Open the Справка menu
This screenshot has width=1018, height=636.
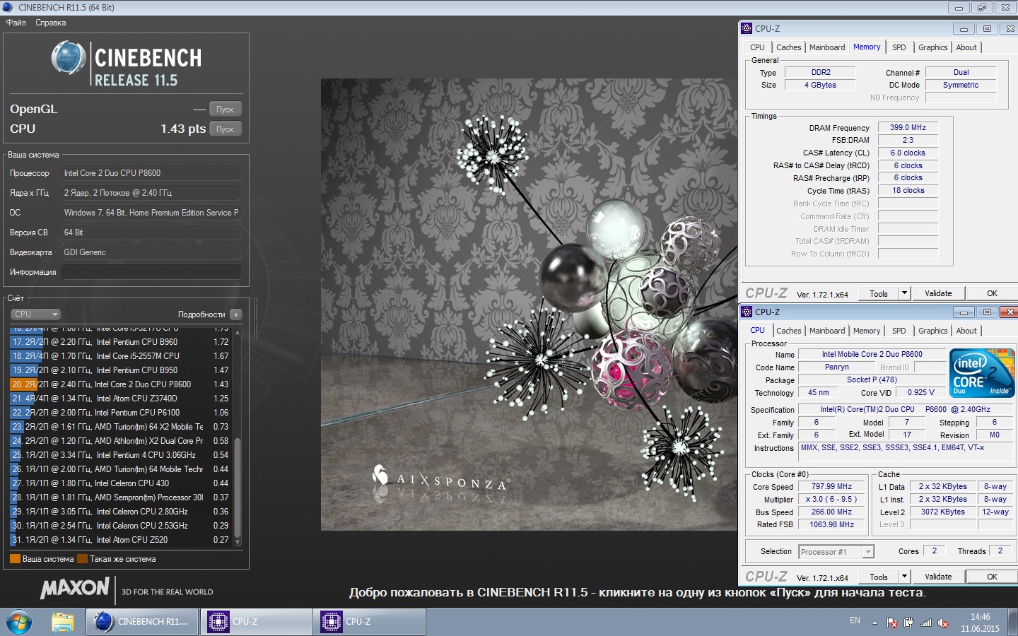51,23
